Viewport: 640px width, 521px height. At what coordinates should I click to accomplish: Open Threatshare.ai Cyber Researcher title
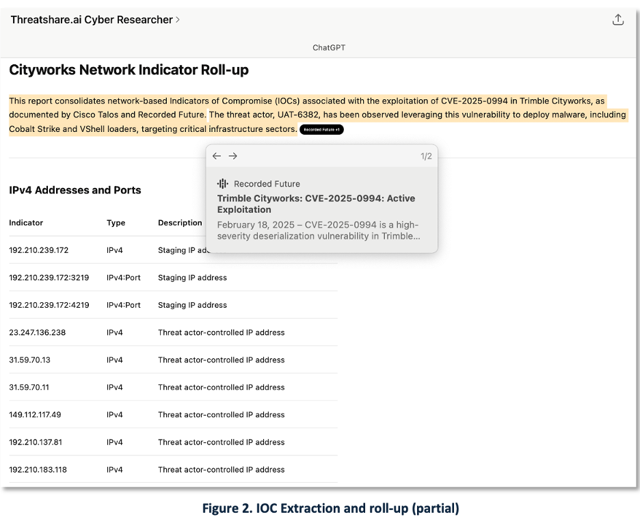[x=92, y=20]
